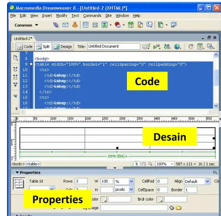
Task: Switch to Design view
Action: click(63, 46)
